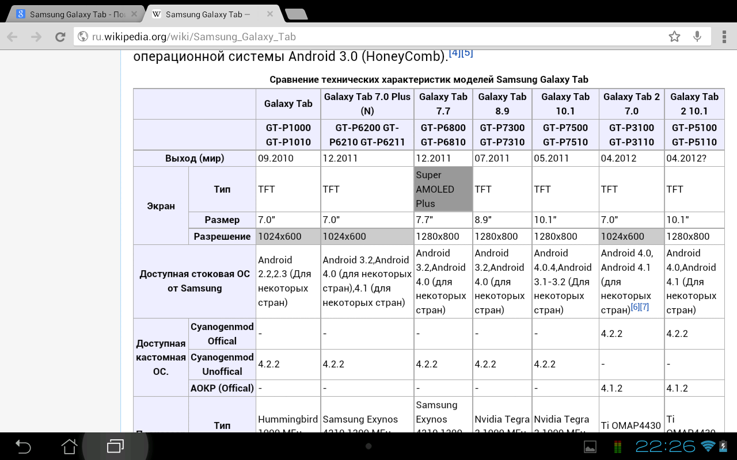
Task: Click the "GT-P7300 GT-P7310" model cell
Action: [x=502, y=135]
